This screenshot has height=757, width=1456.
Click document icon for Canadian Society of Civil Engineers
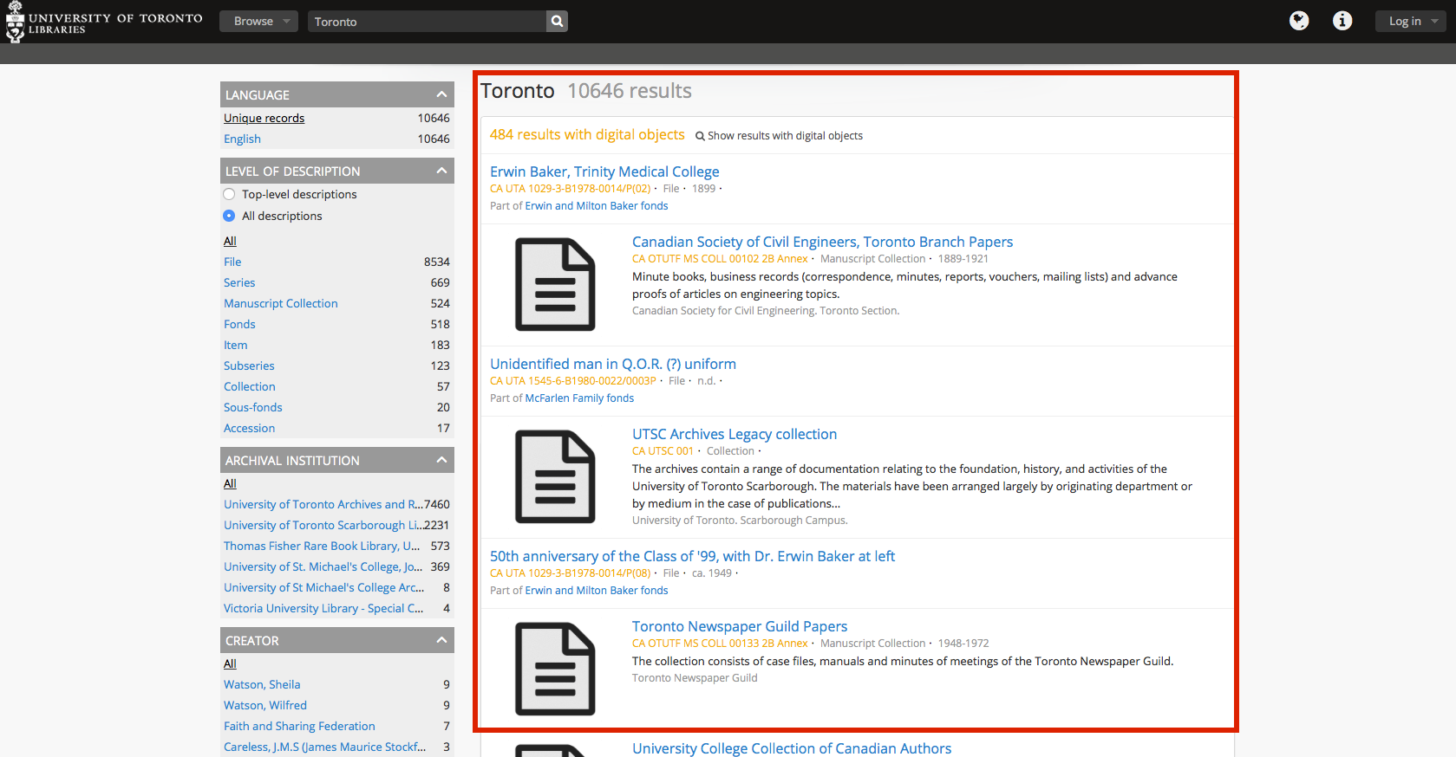(555, 284)
